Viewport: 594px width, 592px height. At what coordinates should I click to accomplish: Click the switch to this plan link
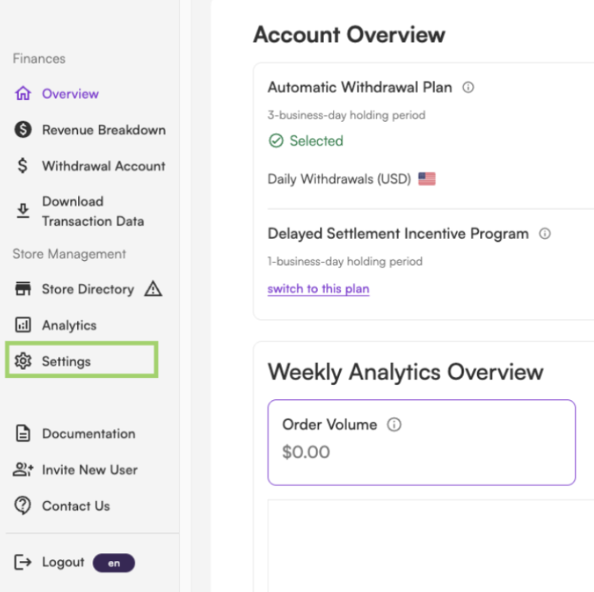tap(318, 289)
